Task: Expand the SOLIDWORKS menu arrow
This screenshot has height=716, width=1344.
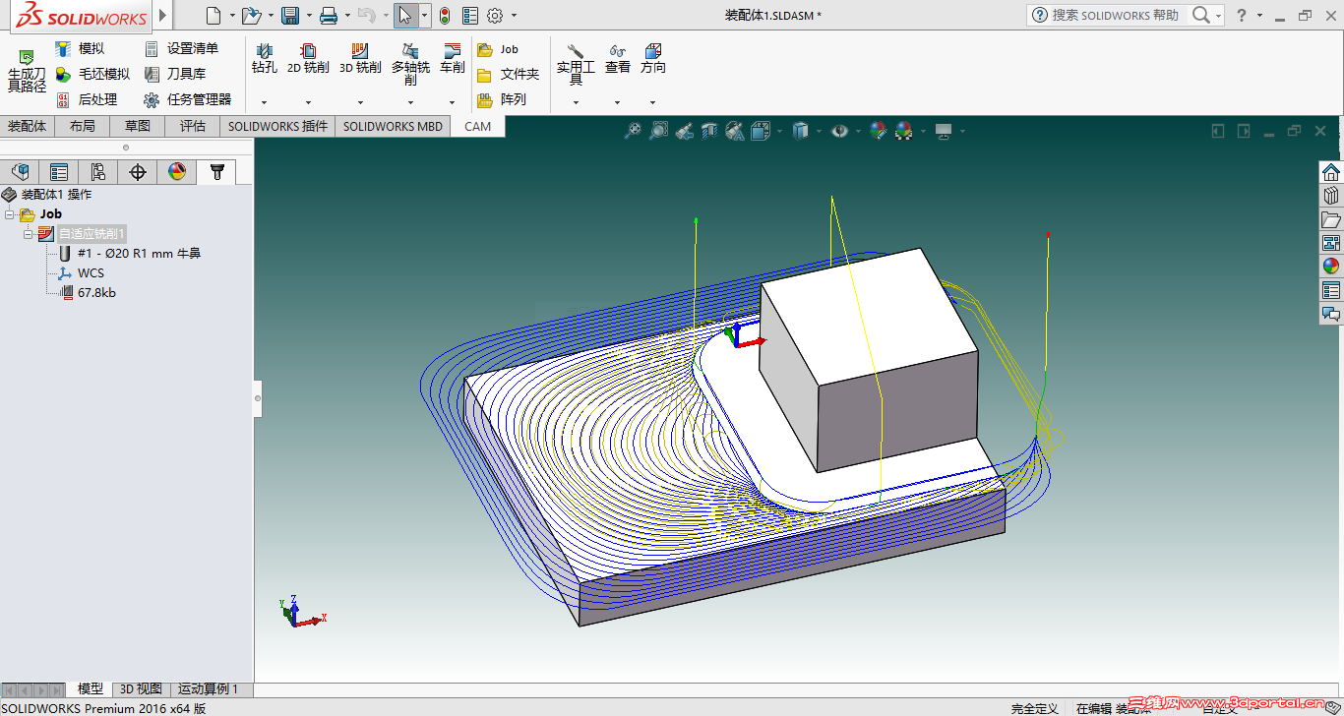Action: 163,16
